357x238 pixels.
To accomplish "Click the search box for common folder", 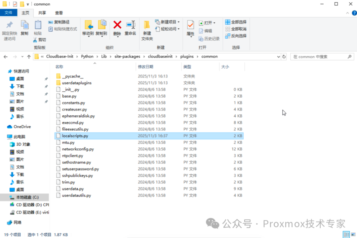I will click(319, 57).
